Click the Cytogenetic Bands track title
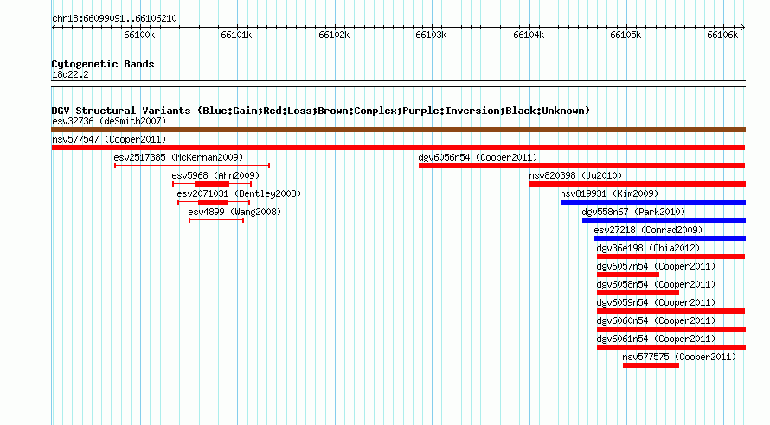The height and width of the screenshot is (425, 770). (103, 64)
